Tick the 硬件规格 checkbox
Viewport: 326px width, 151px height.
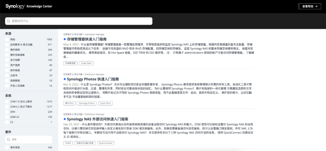(x=7, y=50)
